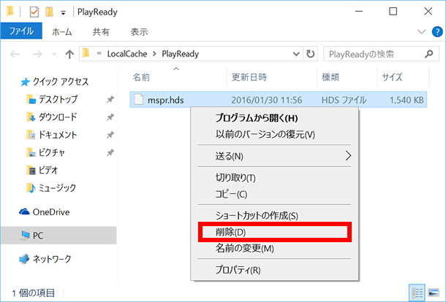446x302 pixels.
Task: Open ミュージック in the navigation pane
Action: click(x=51, y=188)
